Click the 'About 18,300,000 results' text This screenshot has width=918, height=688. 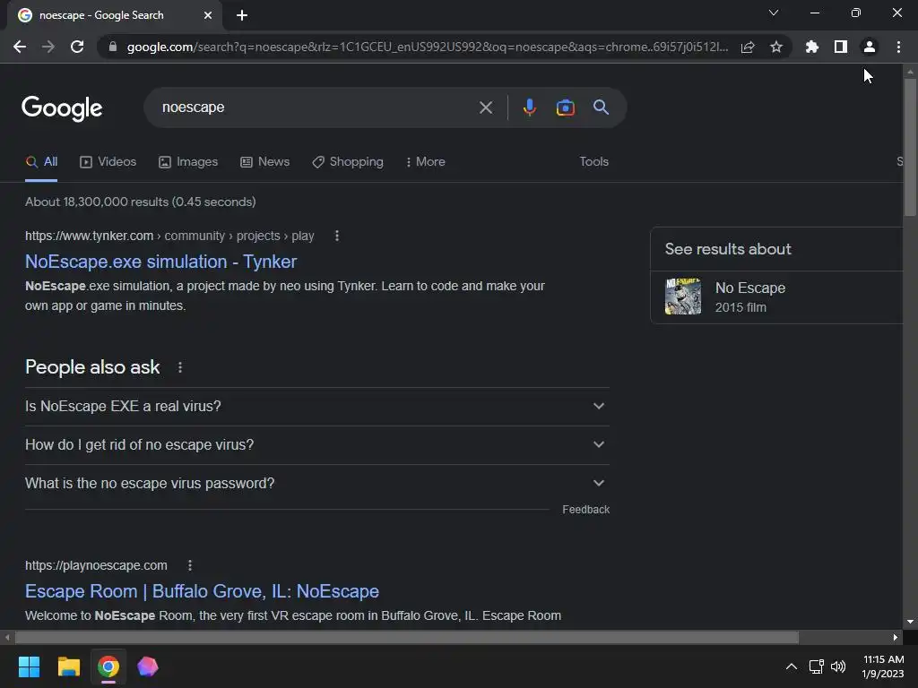[x=141, y=202]
